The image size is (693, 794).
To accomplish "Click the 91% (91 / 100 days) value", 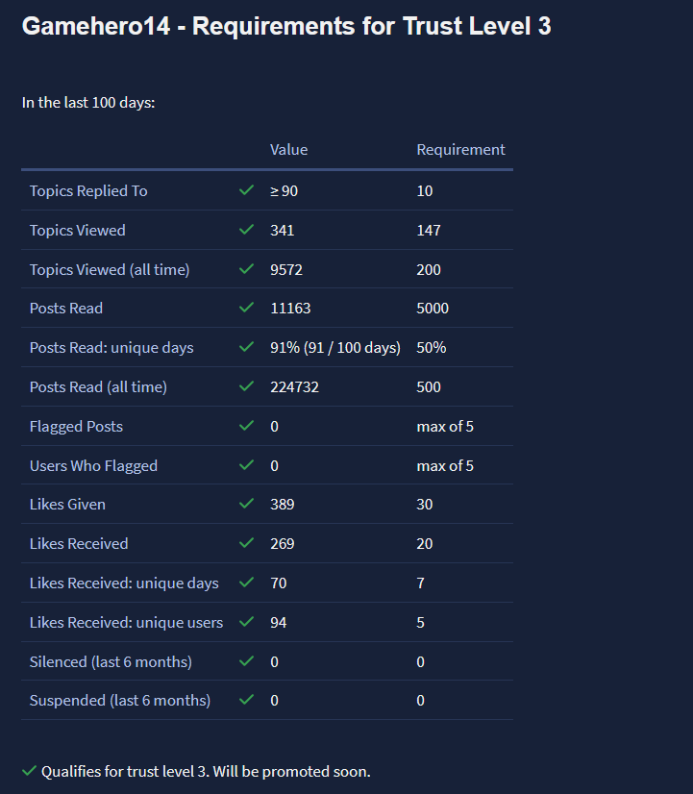I will point(334,347).
